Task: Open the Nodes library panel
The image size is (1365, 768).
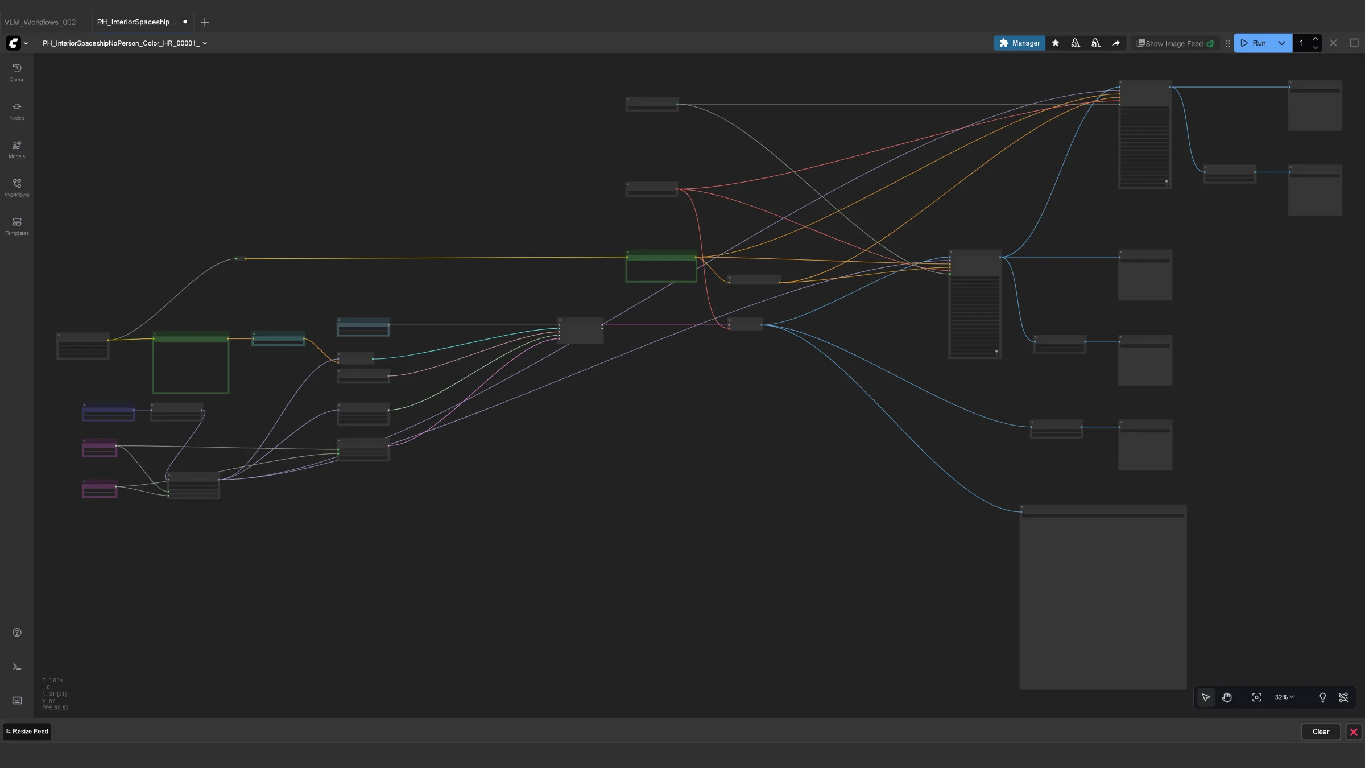Action: tap(17, 111)
